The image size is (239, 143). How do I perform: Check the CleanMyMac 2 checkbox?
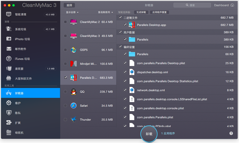point(65,22)
